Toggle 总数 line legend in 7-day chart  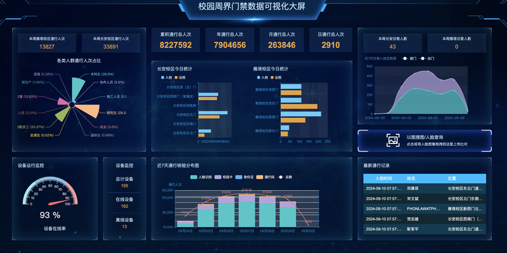click(285, 177)
